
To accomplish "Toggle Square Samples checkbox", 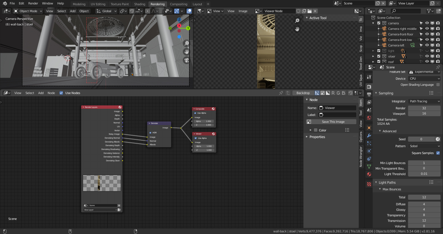I will (438, 153).
